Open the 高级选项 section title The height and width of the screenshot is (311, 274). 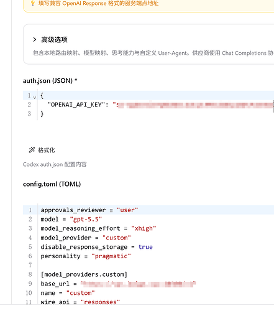pos(54,40)
